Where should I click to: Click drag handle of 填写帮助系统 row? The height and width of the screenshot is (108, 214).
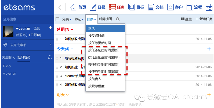(x=57, y=59)
